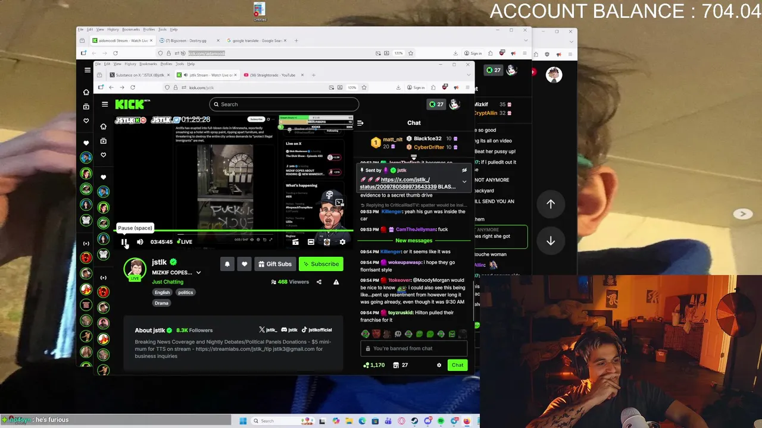Click Browse icon in front Kick sidebar

pos(104,141)
